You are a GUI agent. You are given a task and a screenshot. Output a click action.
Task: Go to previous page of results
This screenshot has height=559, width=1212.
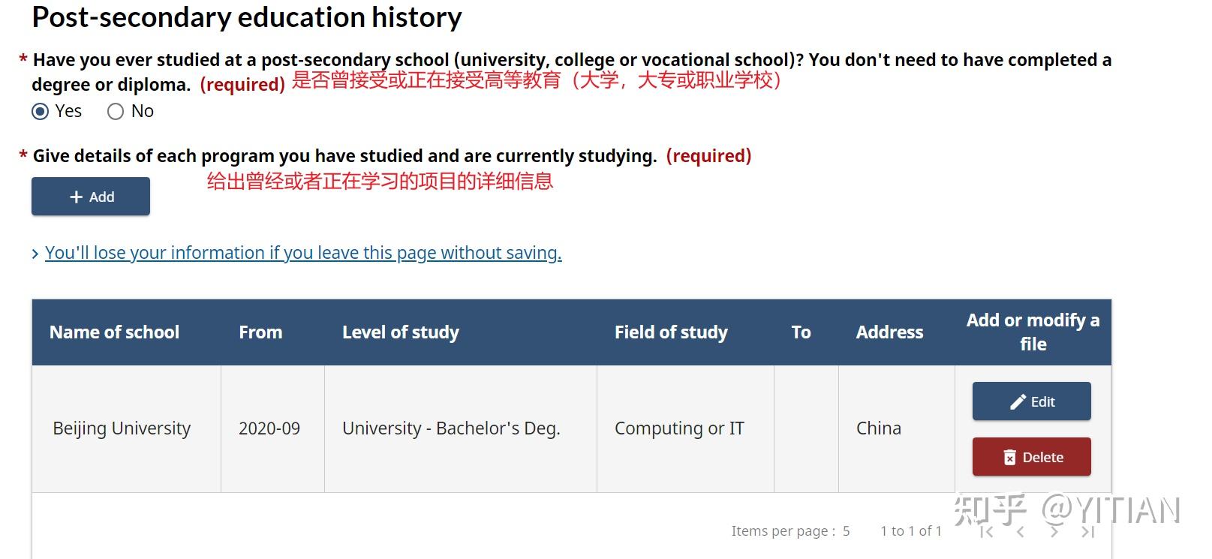tap(1021, 531)
